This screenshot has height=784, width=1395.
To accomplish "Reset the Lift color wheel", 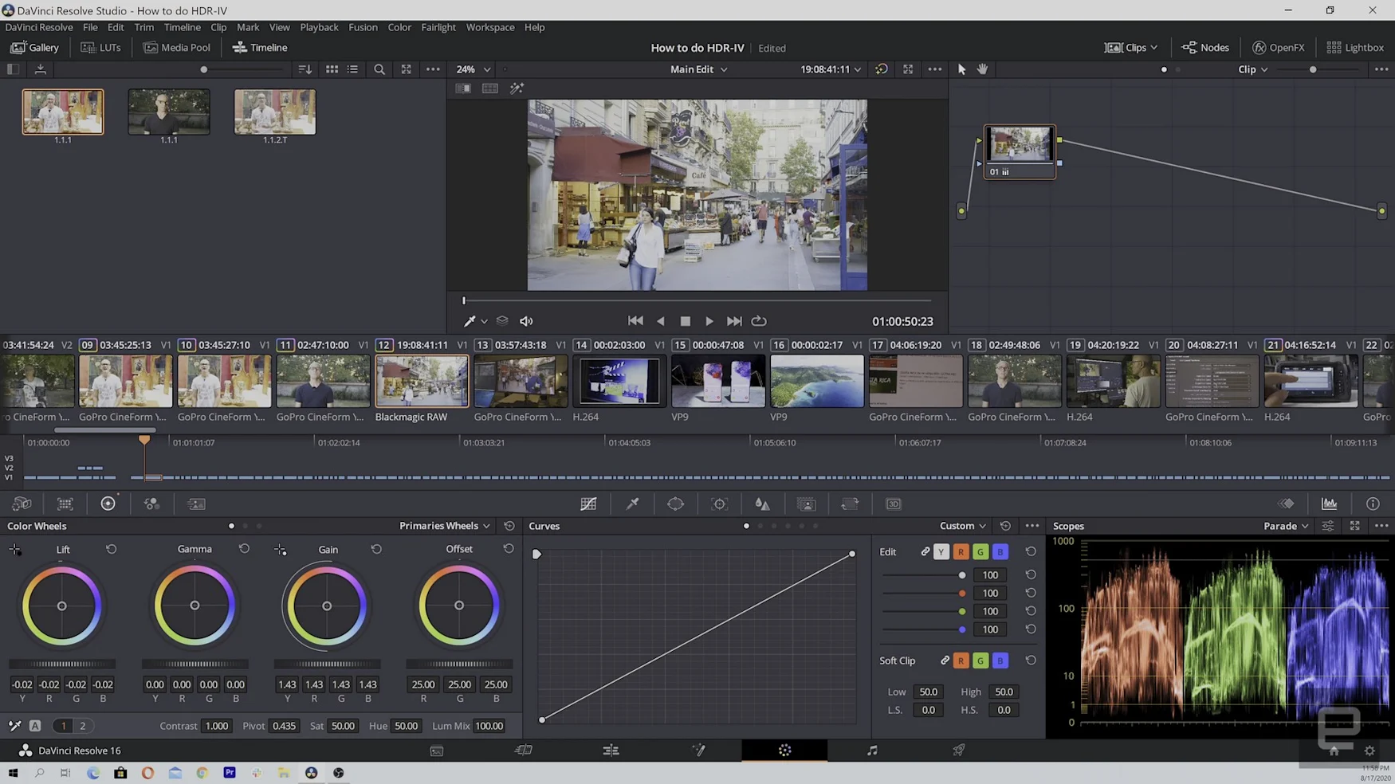I will click(x=112, y=549).
